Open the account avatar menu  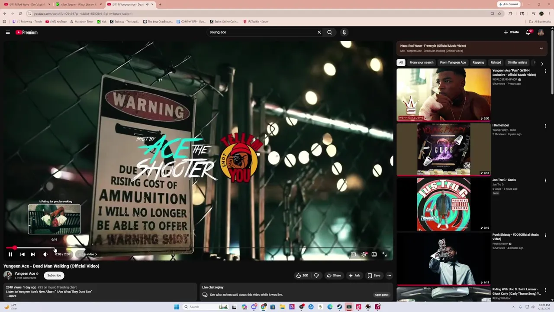pyautogui.click(x=541, y=32)
